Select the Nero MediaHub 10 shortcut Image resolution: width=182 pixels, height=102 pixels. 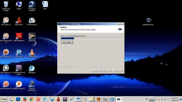click(x=6, y=53)
